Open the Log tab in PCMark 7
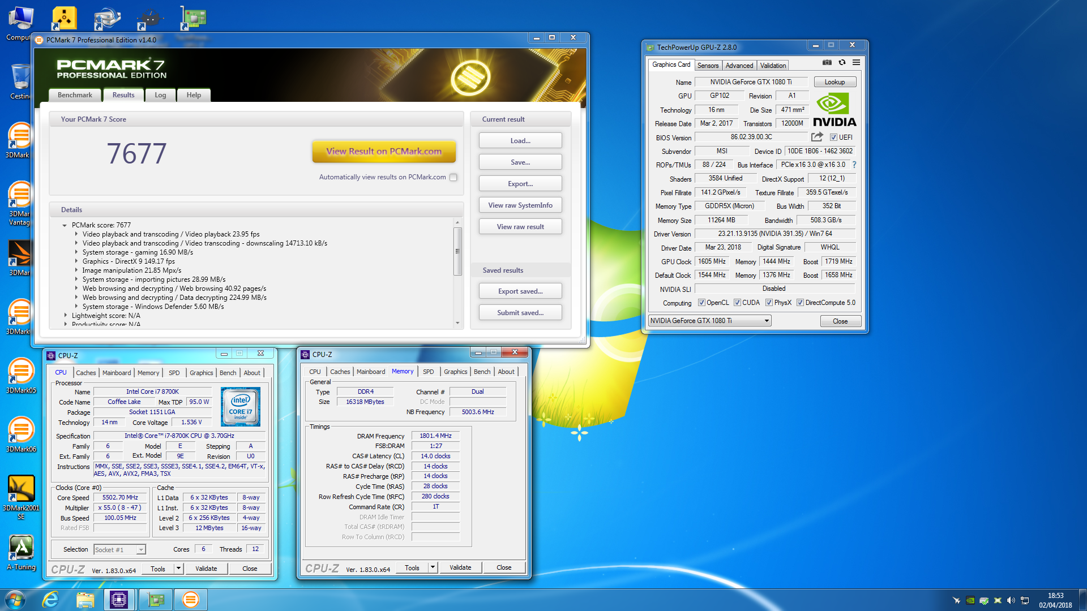This screenshot has width=1087, height=611. coord(160,95)
